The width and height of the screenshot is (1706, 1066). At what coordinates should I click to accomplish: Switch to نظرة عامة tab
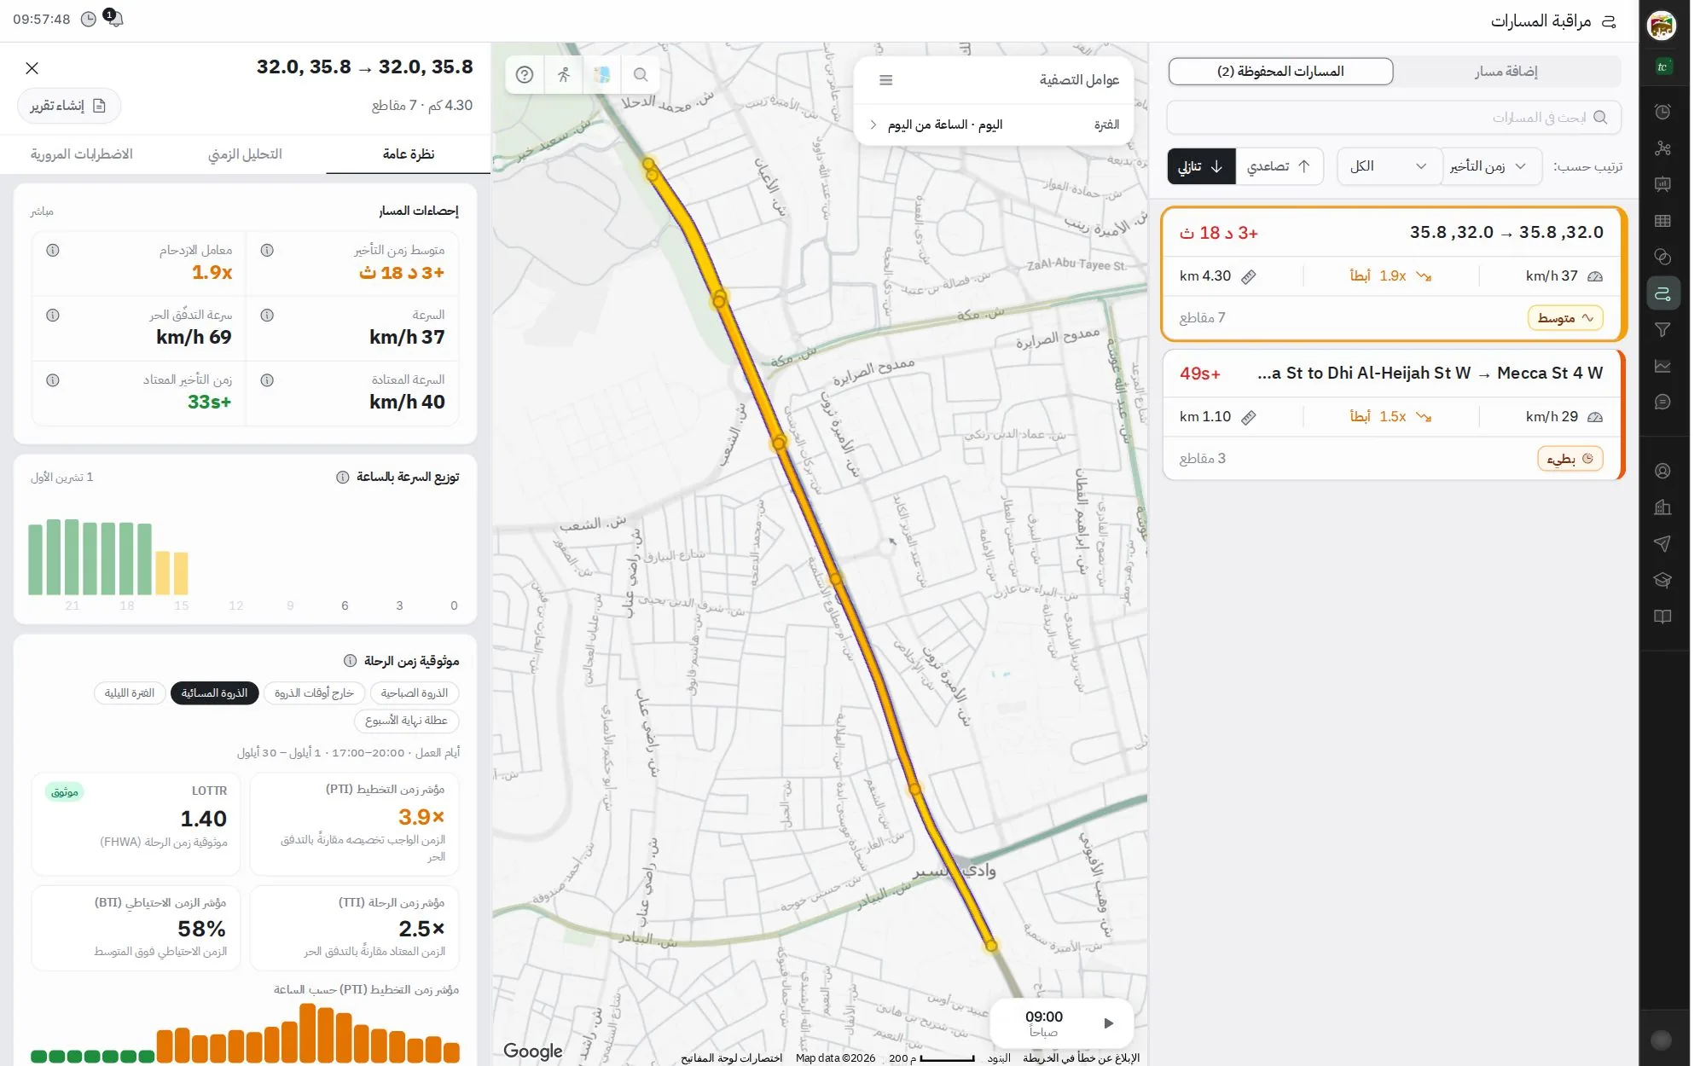tap(409, 154)
